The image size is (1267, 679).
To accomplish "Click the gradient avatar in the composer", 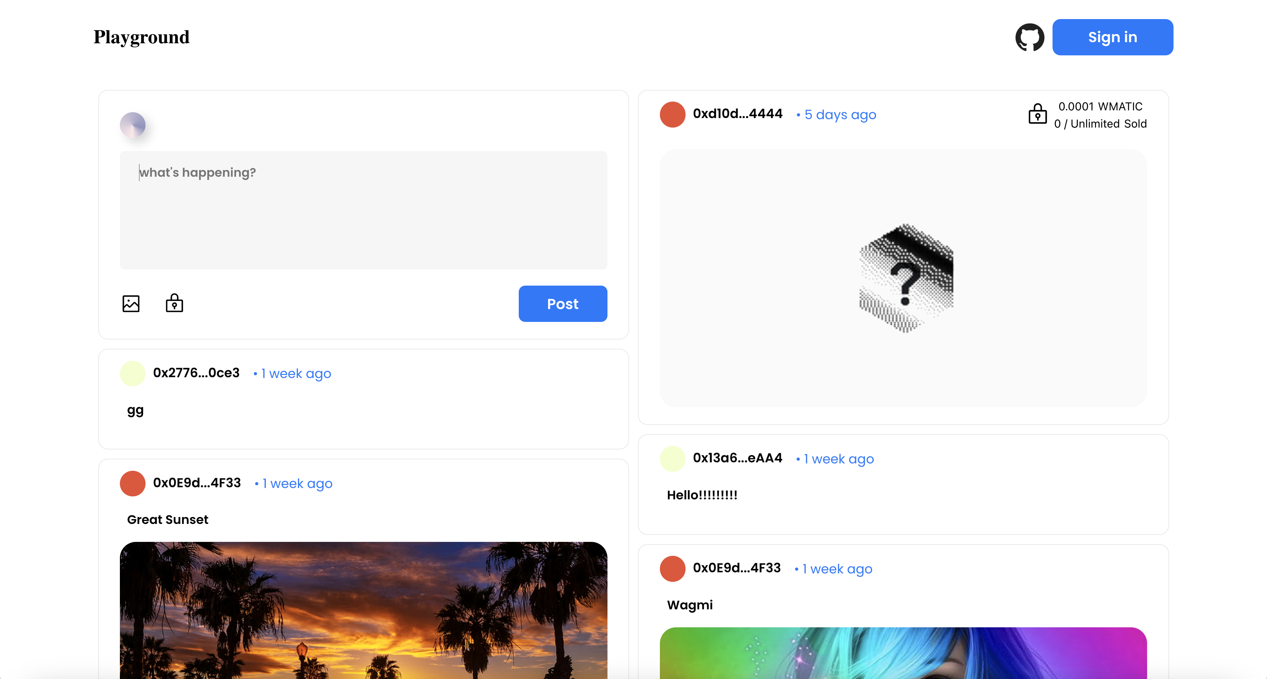I will coord(133,125).
